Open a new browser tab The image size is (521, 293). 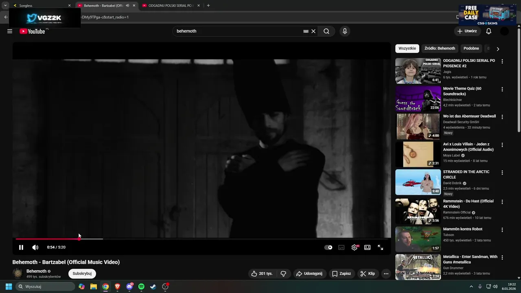pyautogui.click(x=208, y=6)
